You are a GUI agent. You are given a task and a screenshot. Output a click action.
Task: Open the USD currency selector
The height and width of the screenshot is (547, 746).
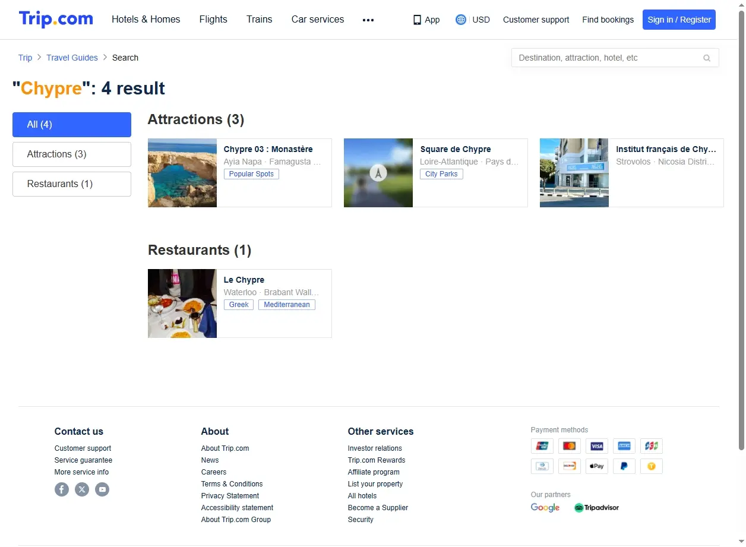(481, 20)
